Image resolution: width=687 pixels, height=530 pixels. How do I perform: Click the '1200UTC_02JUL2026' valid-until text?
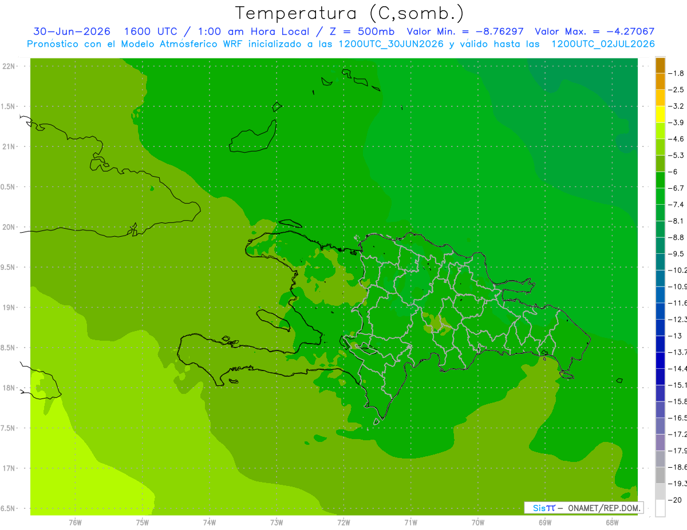[603, 44]
